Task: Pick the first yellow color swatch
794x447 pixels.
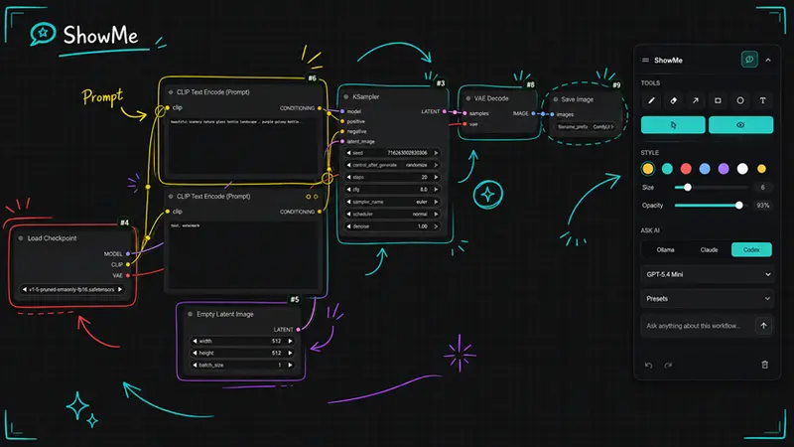Action: coord(648,169)
